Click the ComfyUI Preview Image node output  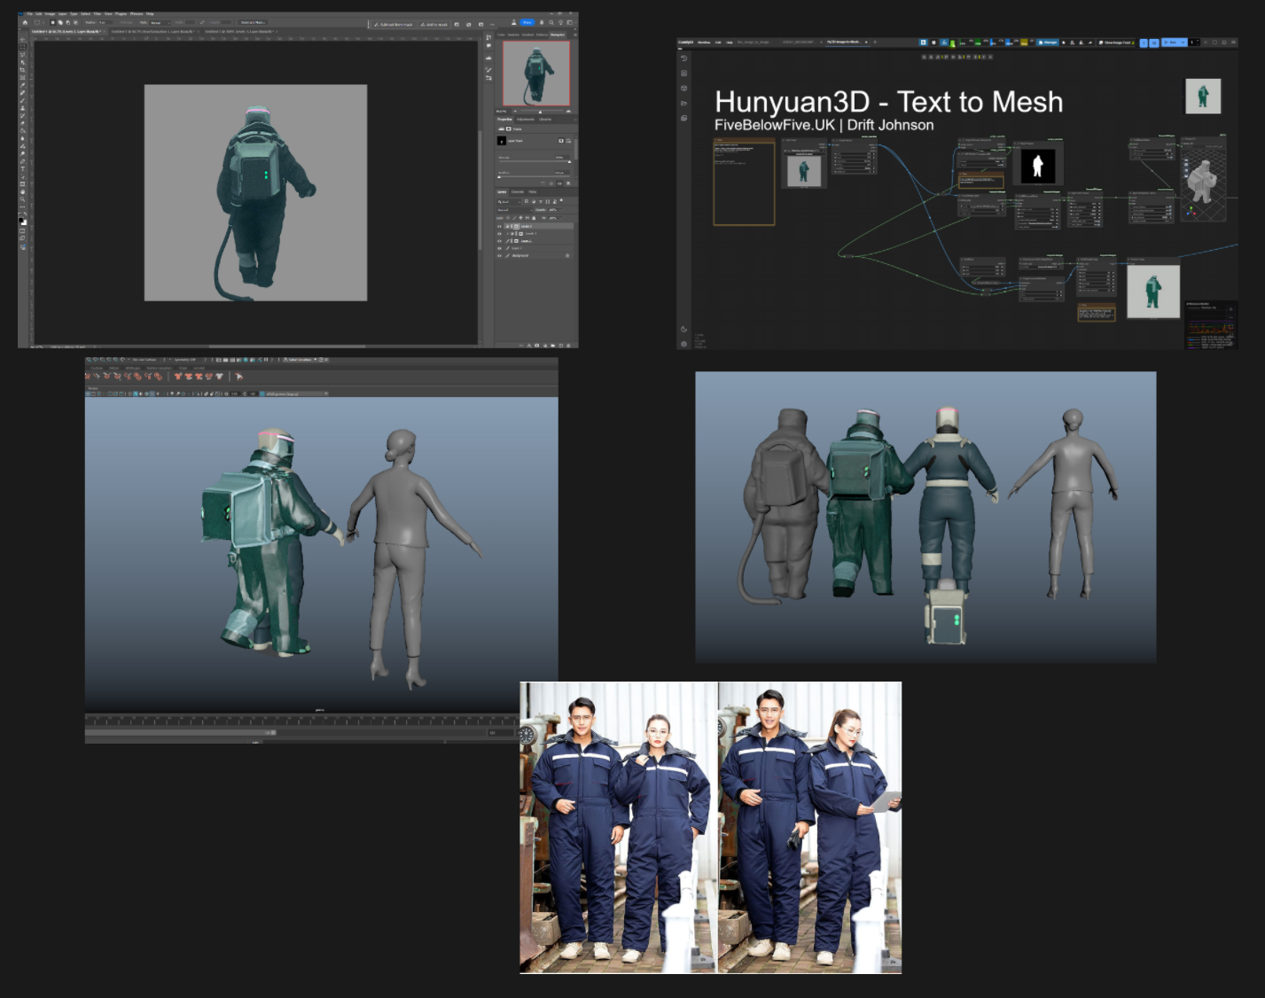(x=1153, y=291)
